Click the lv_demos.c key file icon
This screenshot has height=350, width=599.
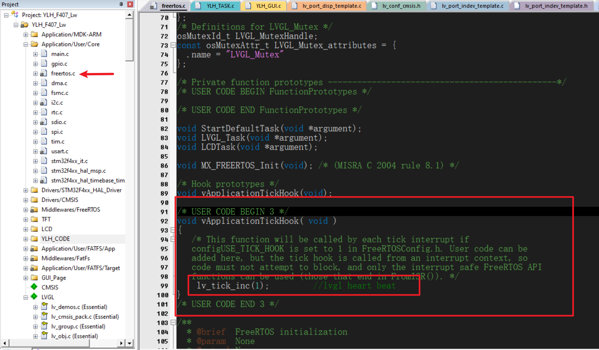(x=44, y=307)
